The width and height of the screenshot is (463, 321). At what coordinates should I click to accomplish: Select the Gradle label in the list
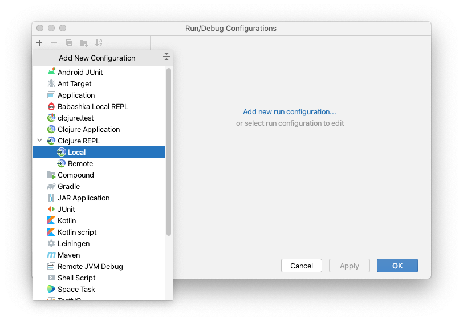coord(69,186)
